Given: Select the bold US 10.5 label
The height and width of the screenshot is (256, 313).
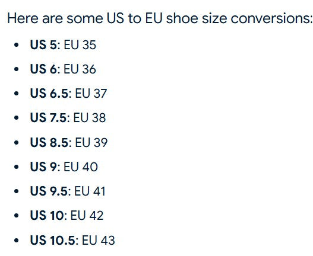Looking at the screenshot, I should pos(53,240).
